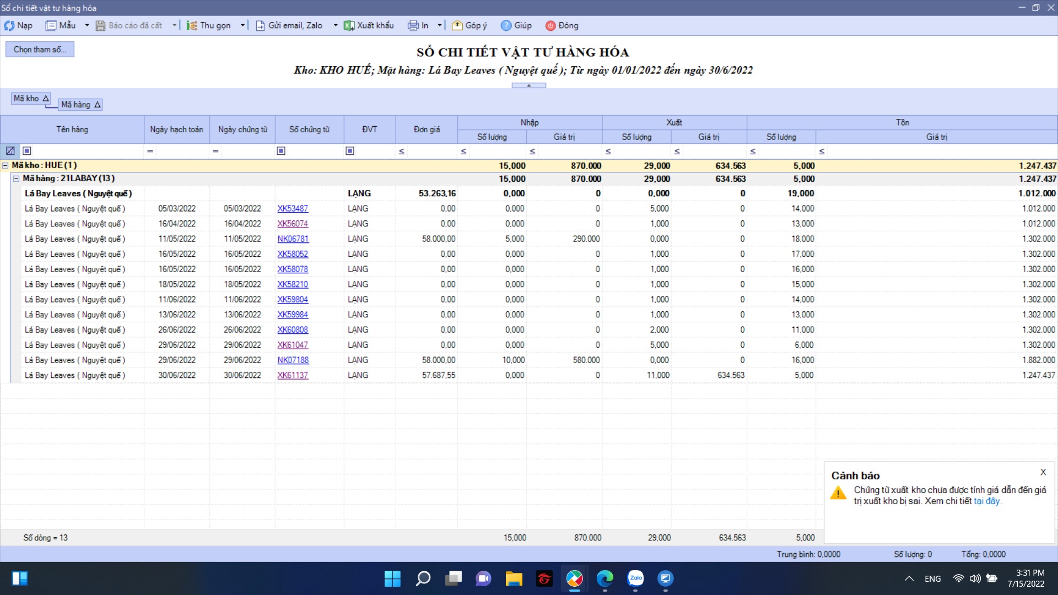Open the colorful accounting app taskbar icon
Screen dimensions: 1058x595
[574, 578]
